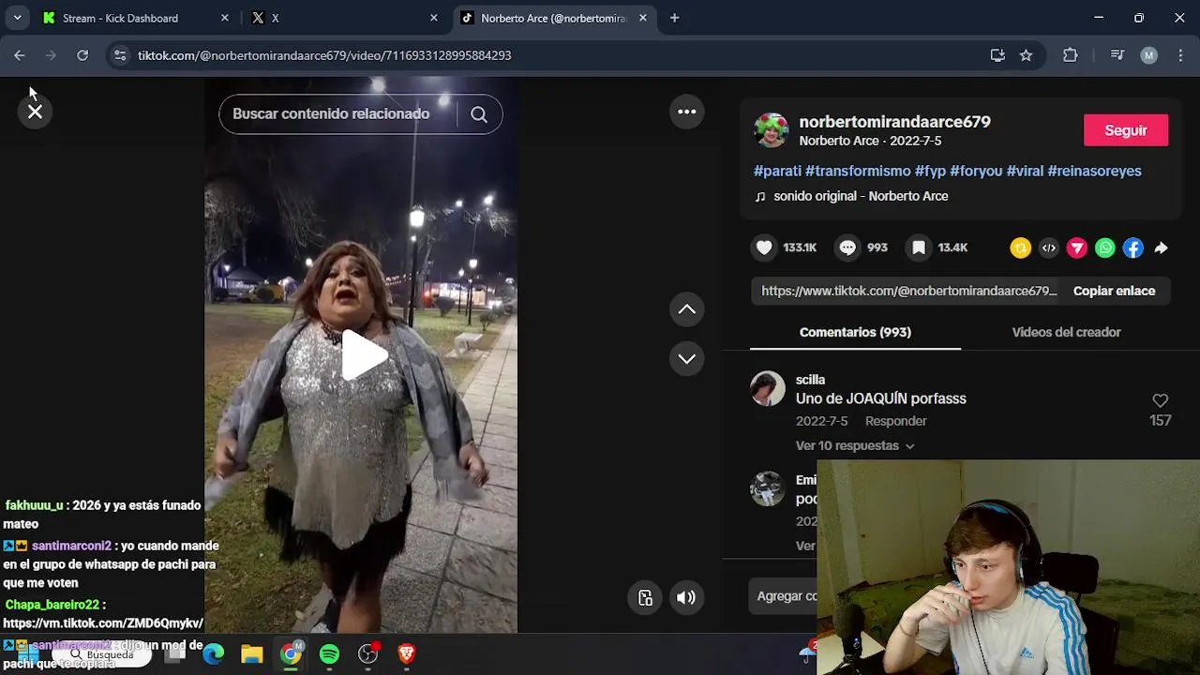Go to the previous video arrow

(687, 309)
